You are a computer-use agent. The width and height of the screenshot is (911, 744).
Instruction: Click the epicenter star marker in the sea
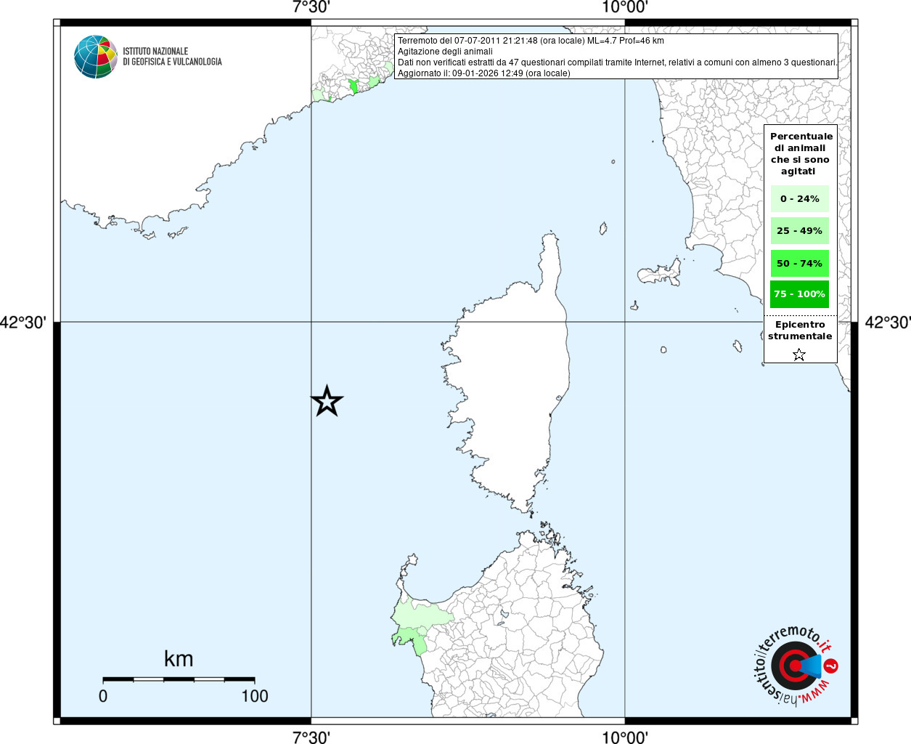[327, 401]
